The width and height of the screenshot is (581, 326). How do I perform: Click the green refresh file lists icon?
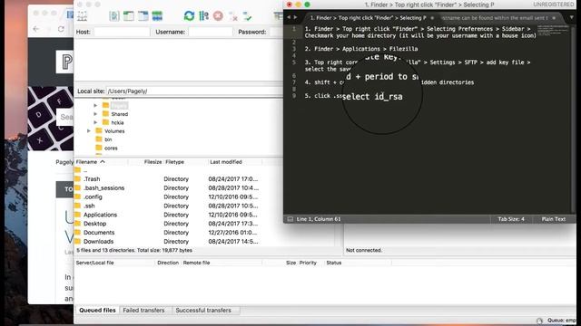coord(189,16)
